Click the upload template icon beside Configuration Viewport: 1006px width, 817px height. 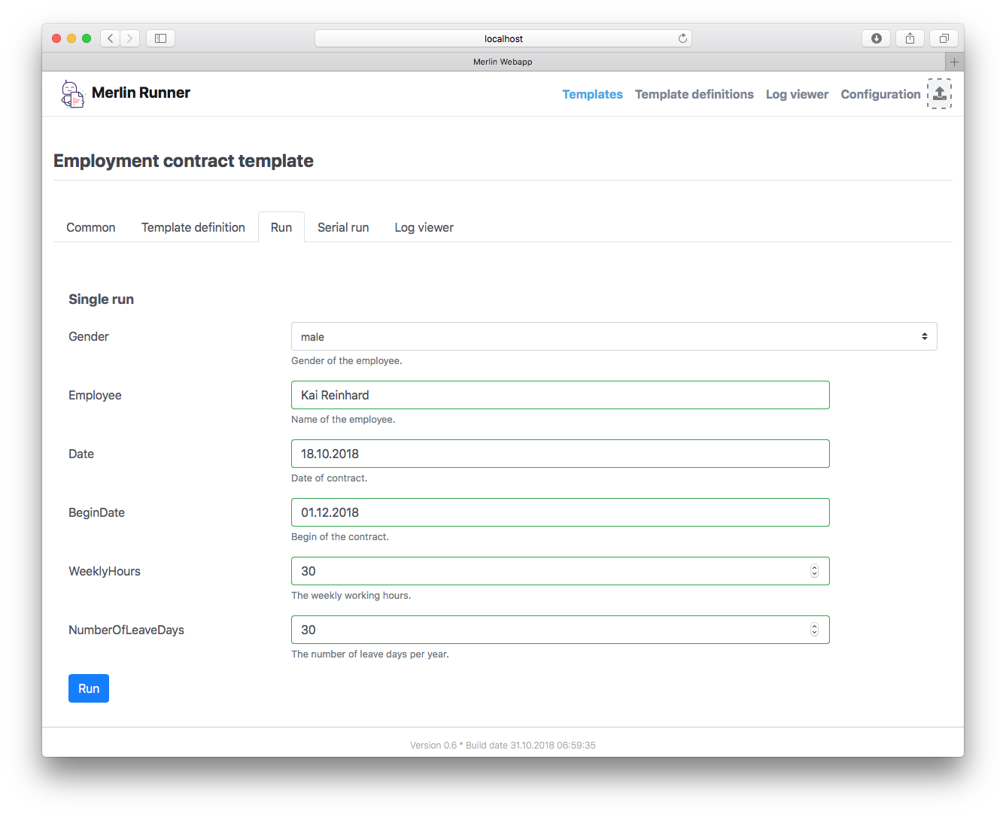pyautogui.click(x=939, y=93)
